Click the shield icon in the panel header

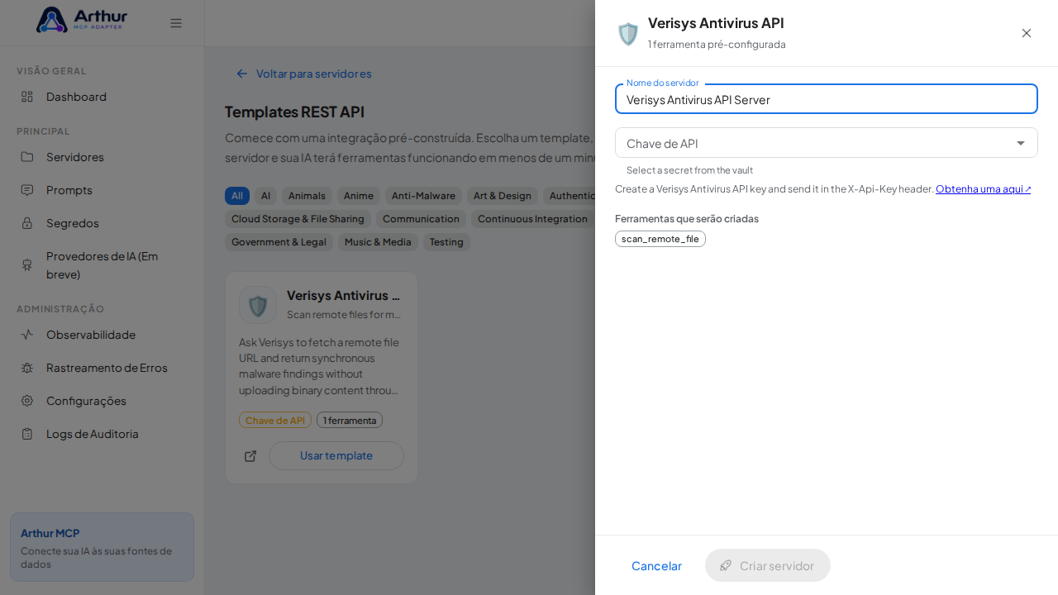point(628,34)
